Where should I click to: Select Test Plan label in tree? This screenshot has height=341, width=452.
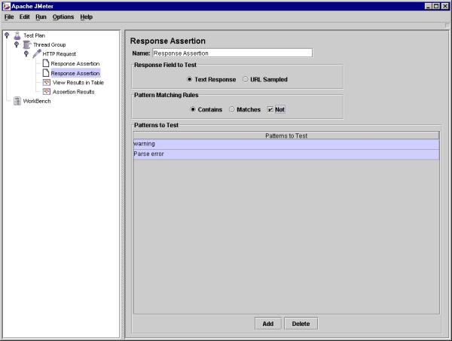35,35
